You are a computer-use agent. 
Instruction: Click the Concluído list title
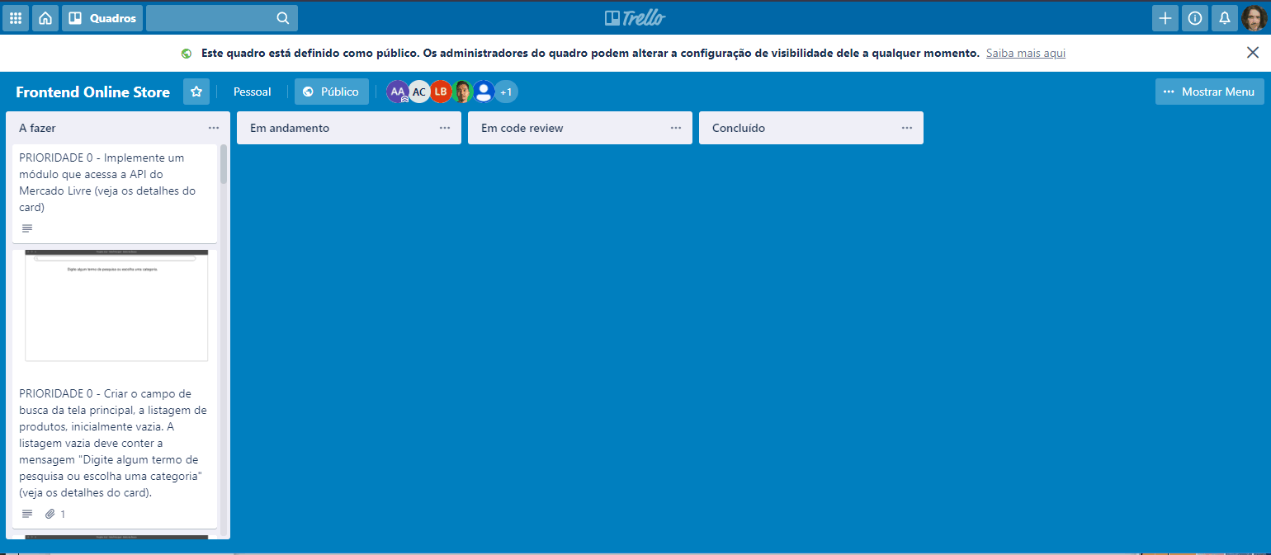[739, 128]
